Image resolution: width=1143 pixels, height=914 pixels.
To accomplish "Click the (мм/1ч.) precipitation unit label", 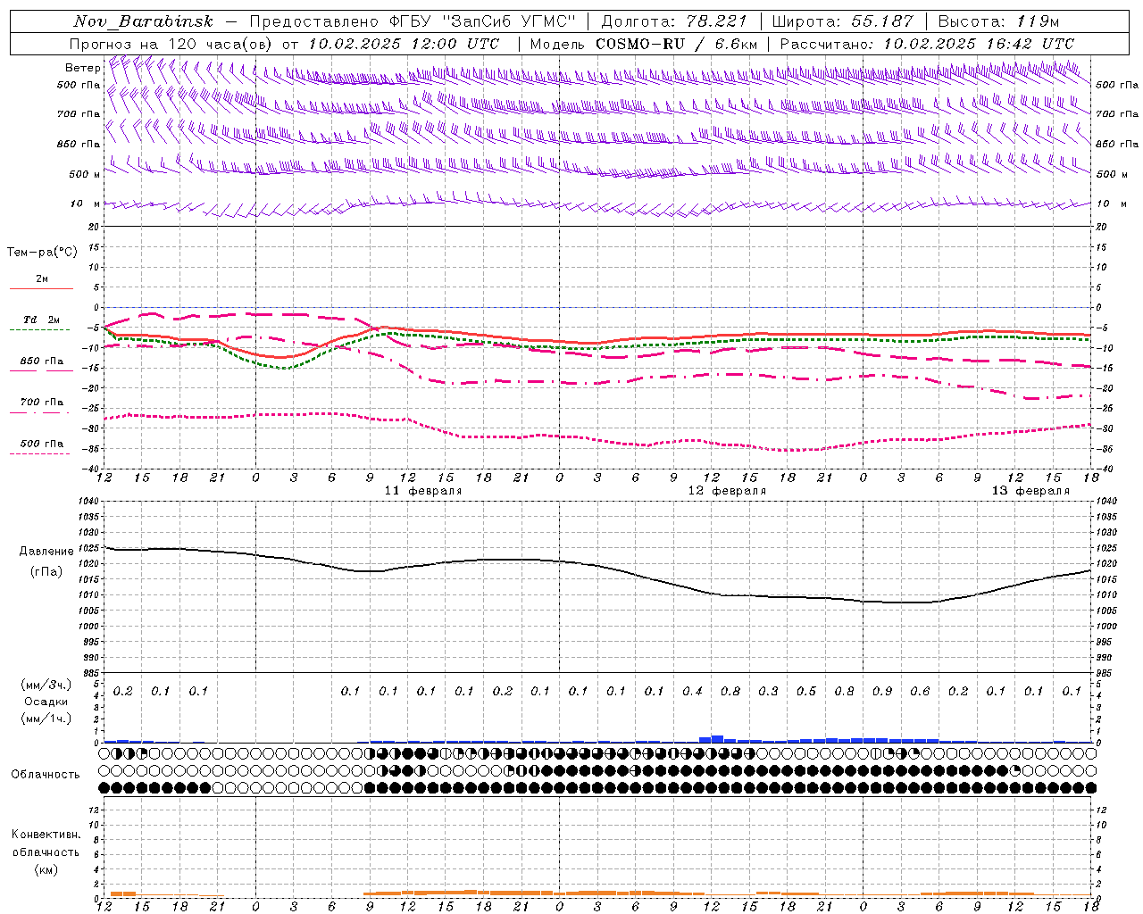I will pyautogui.click(x=46, y=719).
